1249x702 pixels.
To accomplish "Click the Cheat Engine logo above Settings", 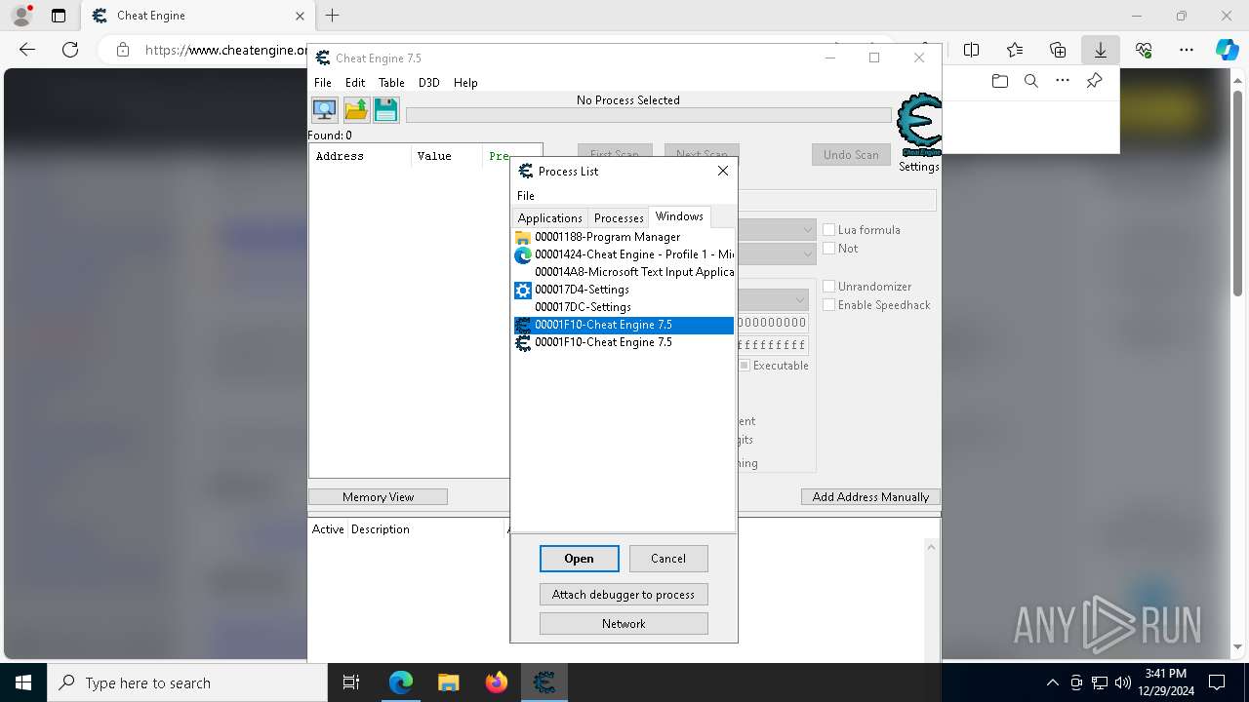I will click(919, 125).
